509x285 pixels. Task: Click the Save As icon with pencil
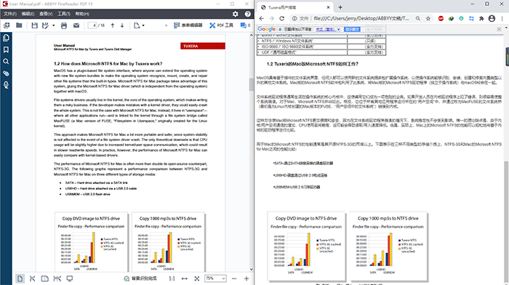pos(45,25)
